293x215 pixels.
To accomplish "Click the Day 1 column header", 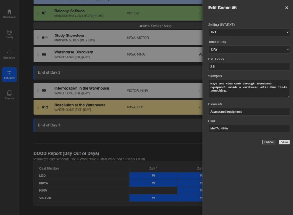I will pyautogui.click(x=153, y=168).
